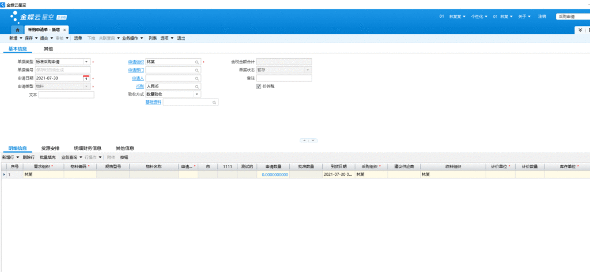
Task: Click the 列表 toolbar button
Action: (152, 39)
